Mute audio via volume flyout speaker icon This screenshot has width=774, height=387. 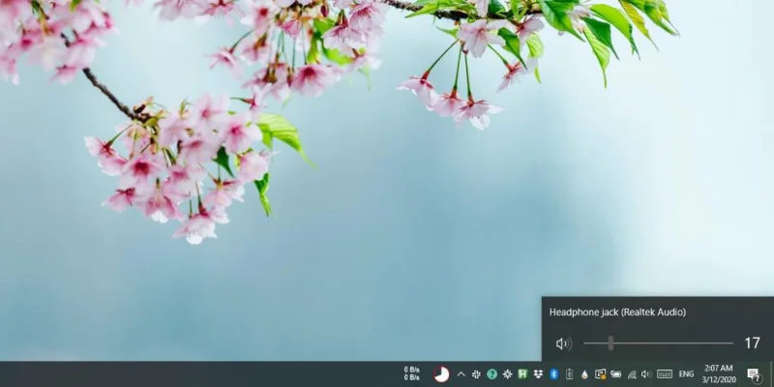pyautogui.click(x=563, y=343)
